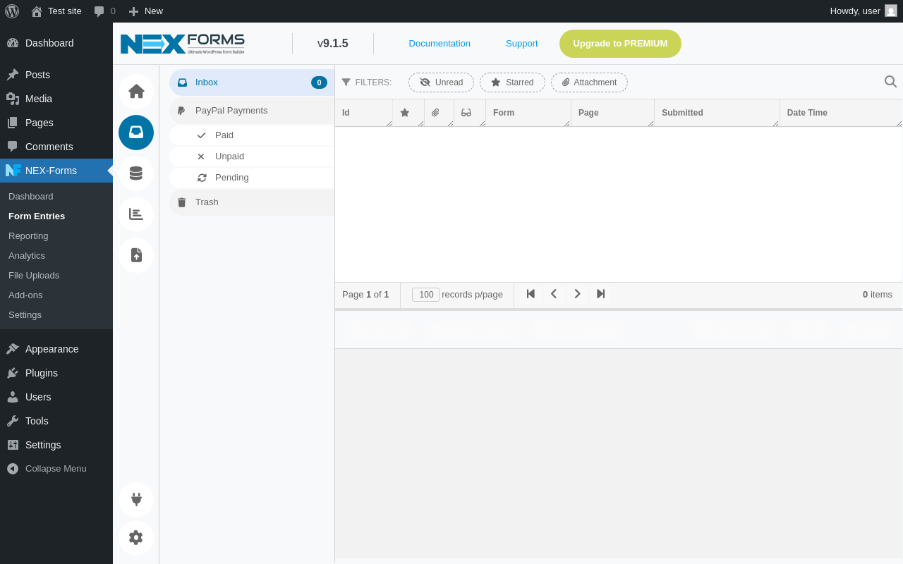Open the plug add-ons icon
Screen dimensions: 903x564
pos(136,500)
